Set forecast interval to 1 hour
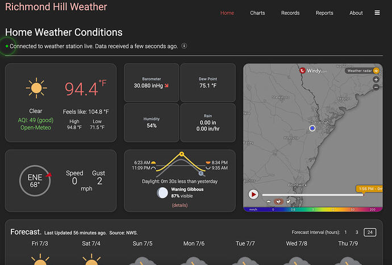Image resolution: width=392 pixels, height=265 pixels. click(345, 232)
